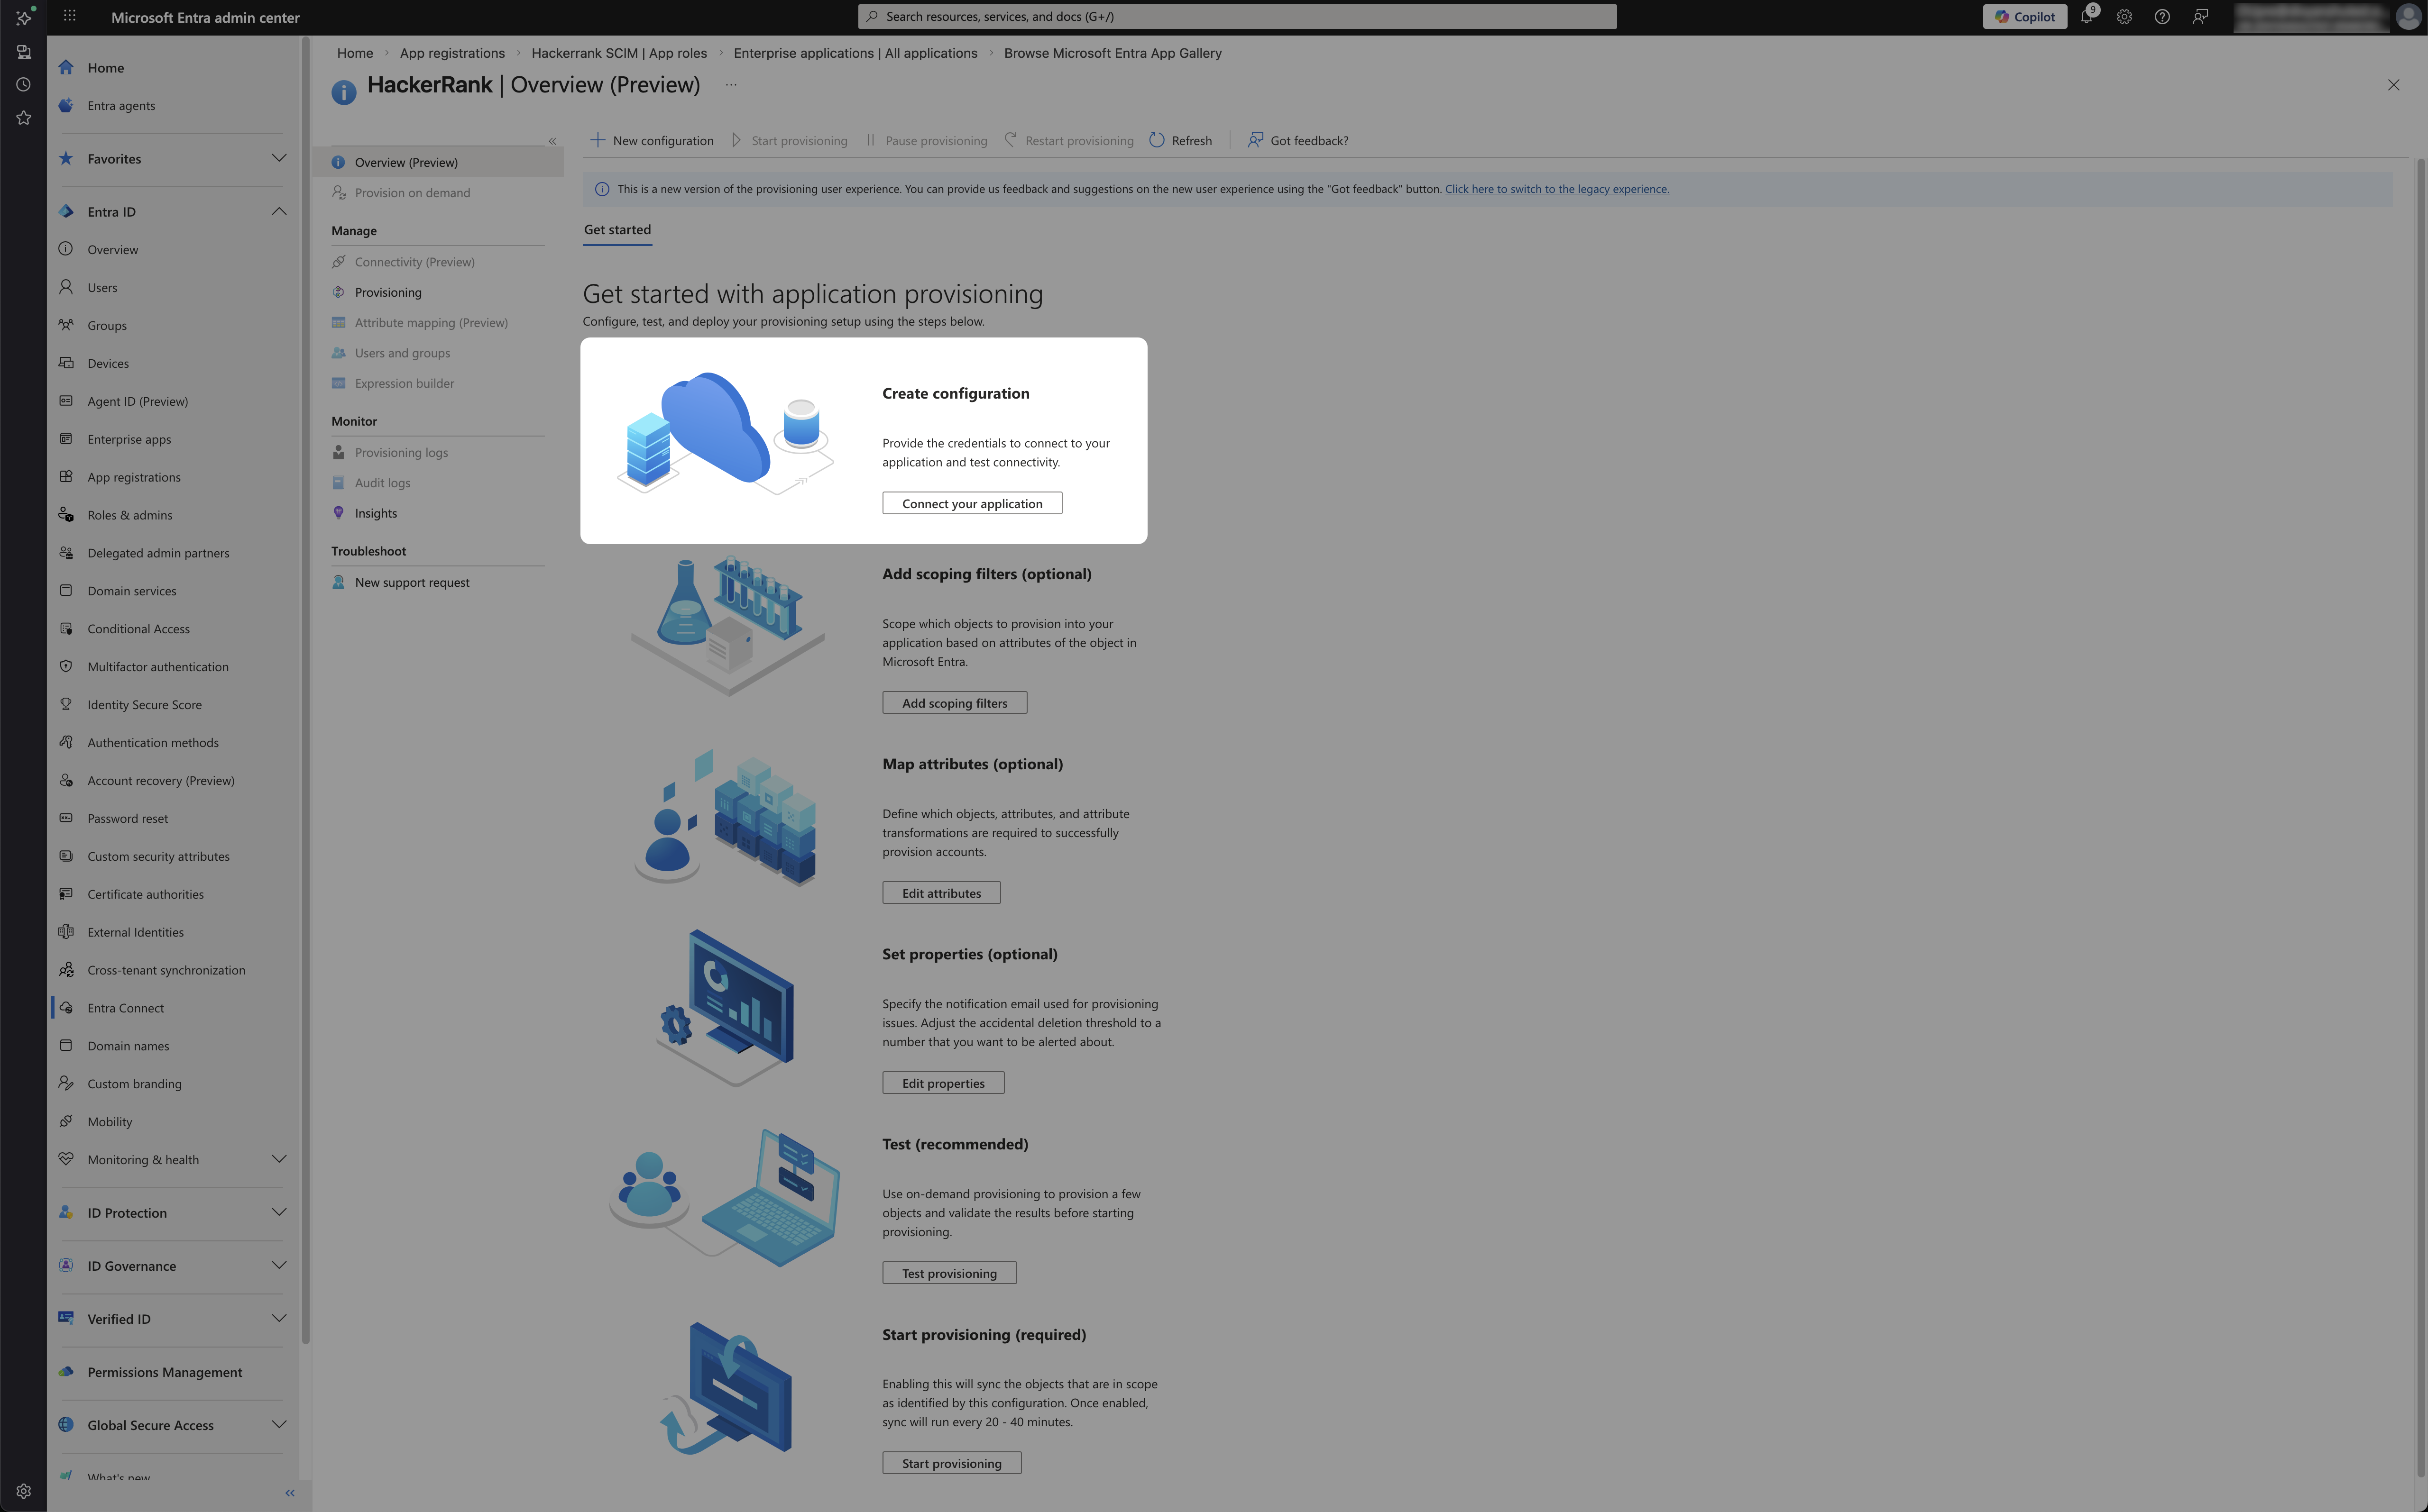
Task: Click the Home icon in sidebar
Action: [66, 67]
